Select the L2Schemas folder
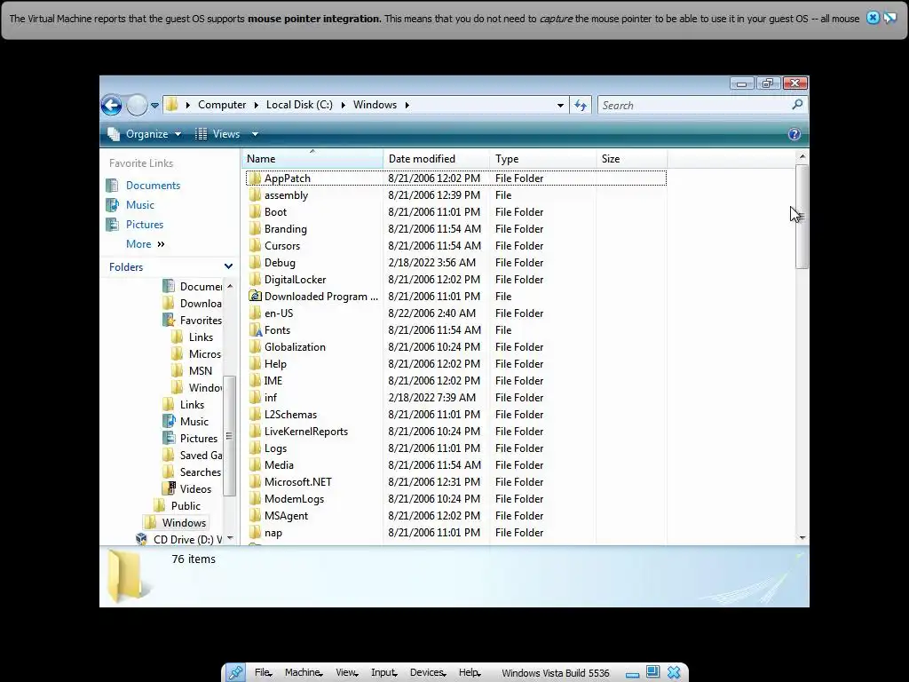This screenshot has height=682, width=909. click(x=290, y=415)
